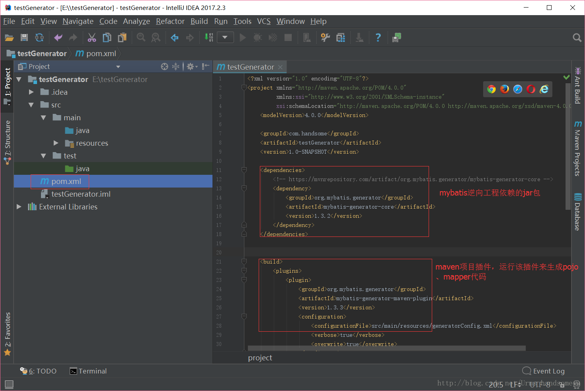Navigate Back with blue left arrow
Viewport: 585px width, 391px height.
point(175,38)
